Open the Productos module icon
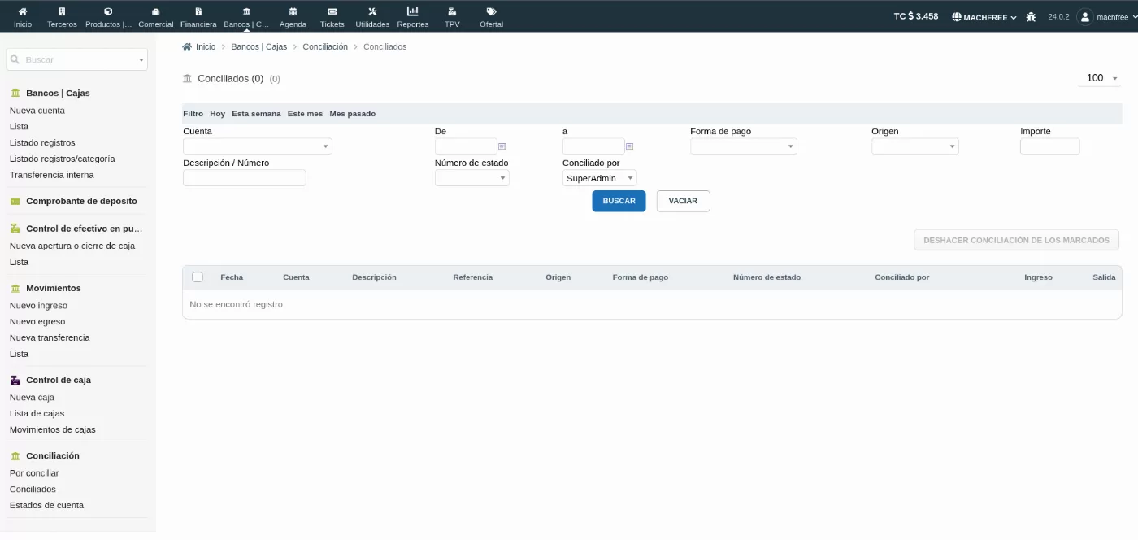Viewport: 1138px width, 540px height. tap(108, 11)
